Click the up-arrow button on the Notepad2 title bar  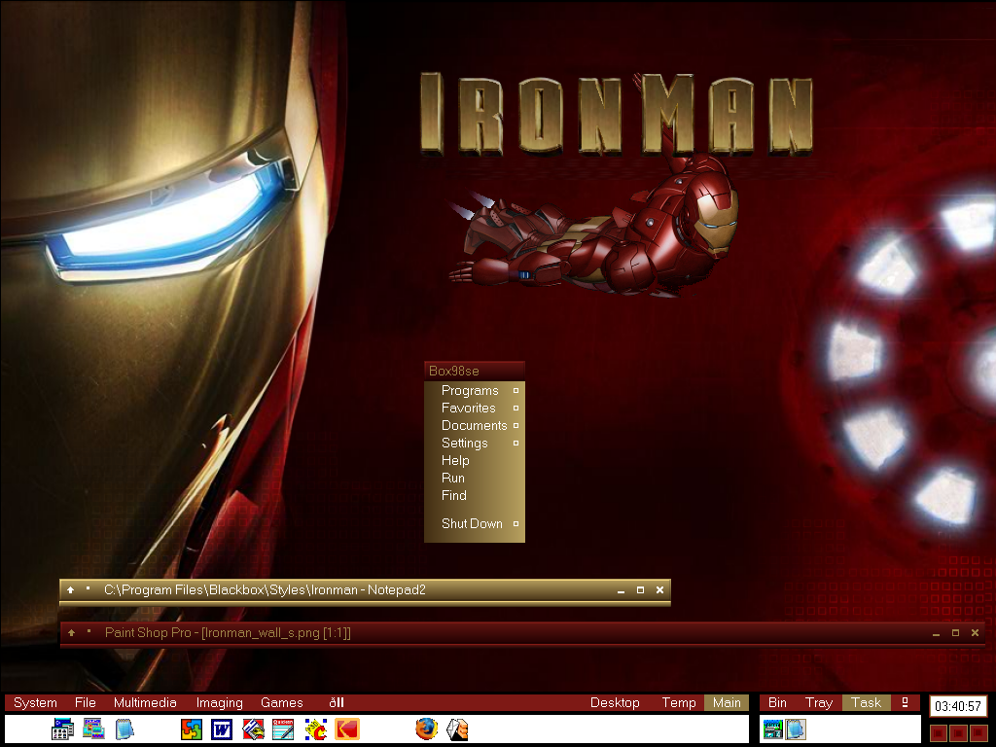click(70, 590)
